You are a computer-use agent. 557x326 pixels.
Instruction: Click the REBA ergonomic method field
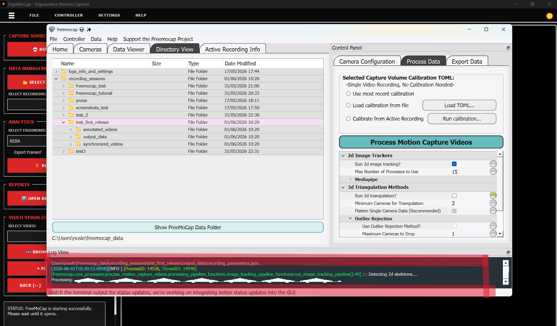27,141
